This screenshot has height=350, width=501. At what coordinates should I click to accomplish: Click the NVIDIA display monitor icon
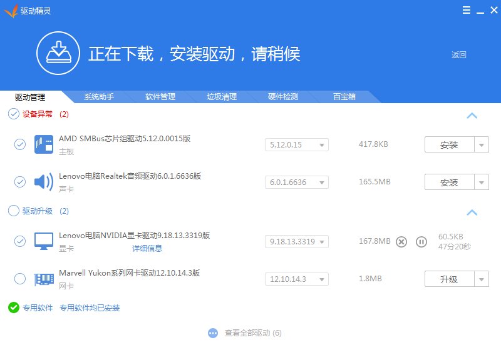44,241
